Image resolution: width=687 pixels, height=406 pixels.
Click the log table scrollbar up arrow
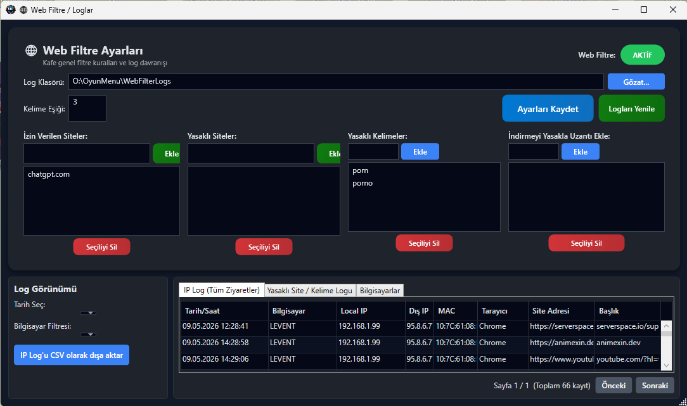tap(667, 326)
